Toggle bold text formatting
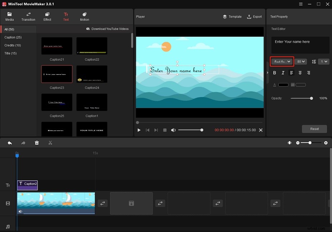Viewport: 332px width, 232px height. pyautogui.click(x=274, y=73)
